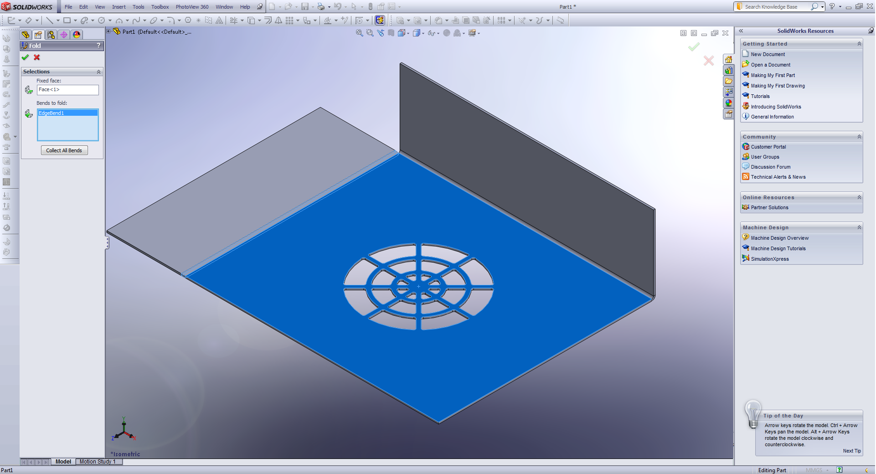Collapse the Machine Design group
This screenshot has width=876, height=474.
coord(859,227)
